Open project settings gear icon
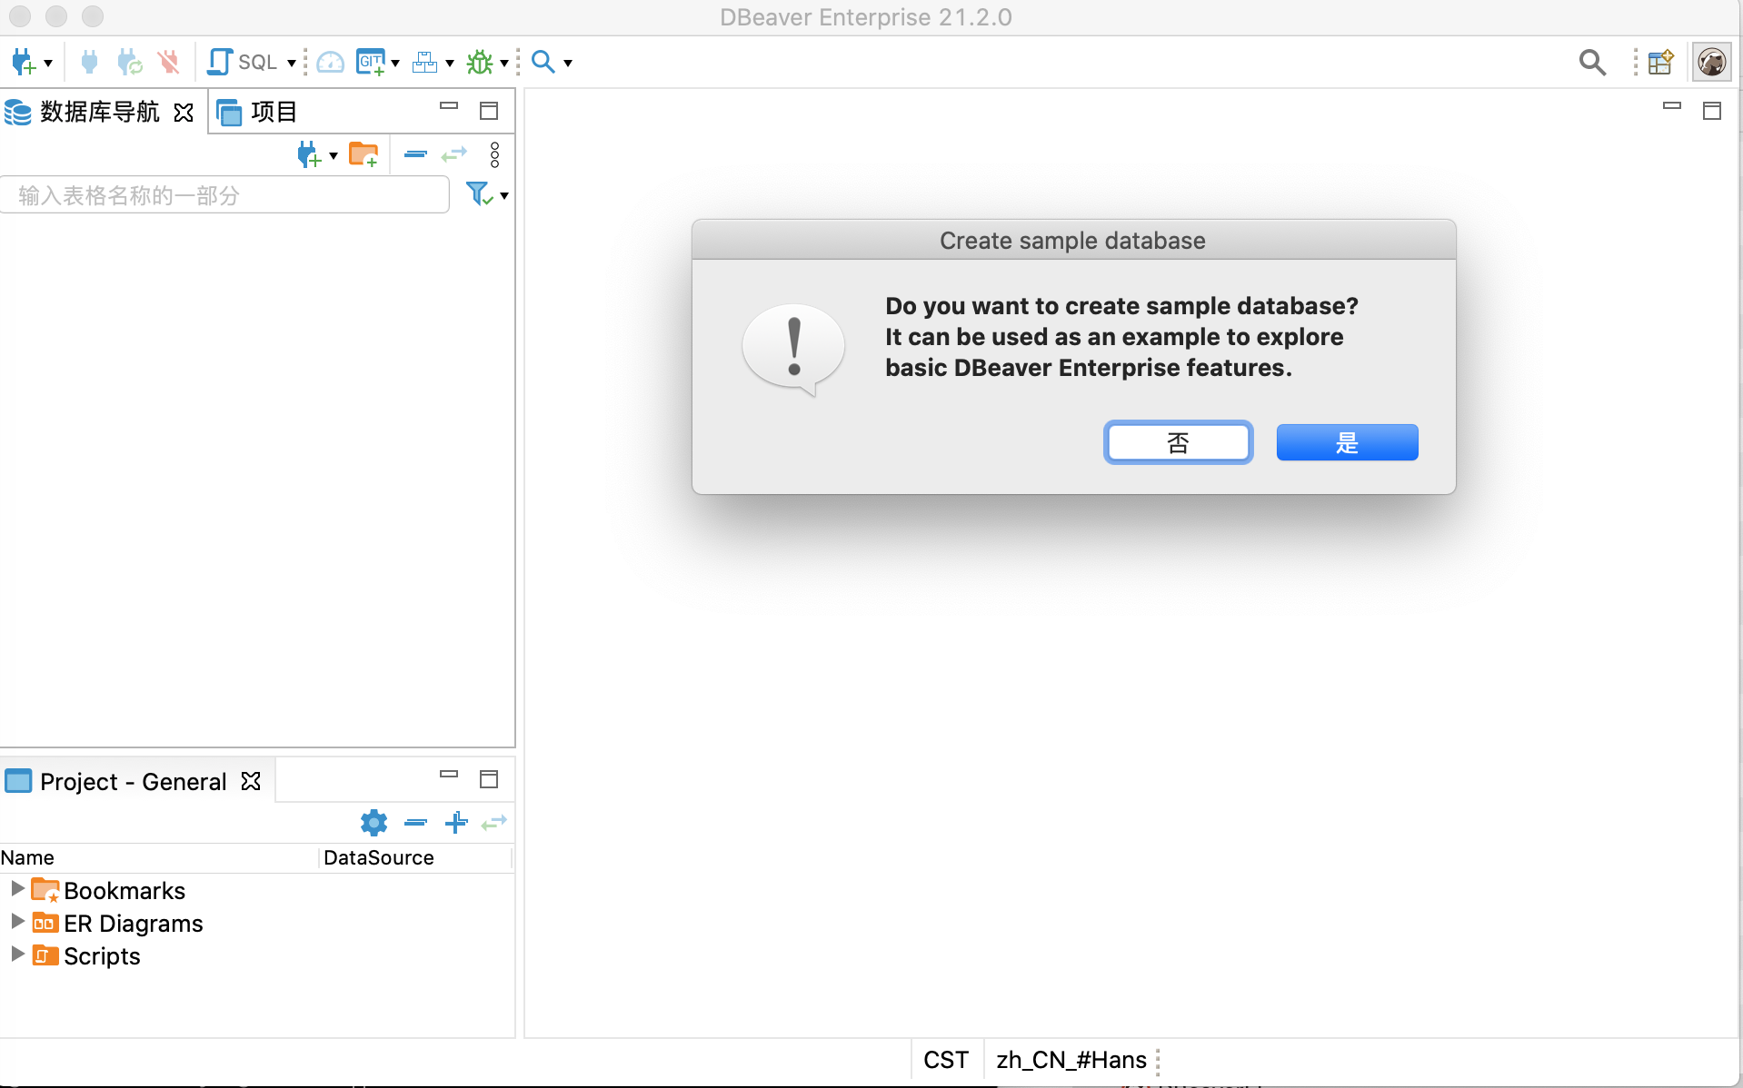Viewport: 1743px width, 1088px height. [373, 823]
